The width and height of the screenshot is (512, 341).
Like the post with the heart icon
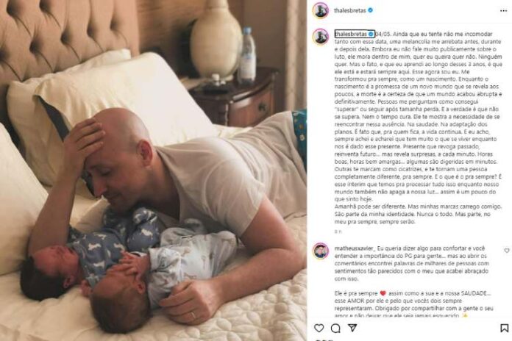click(319, 328)
